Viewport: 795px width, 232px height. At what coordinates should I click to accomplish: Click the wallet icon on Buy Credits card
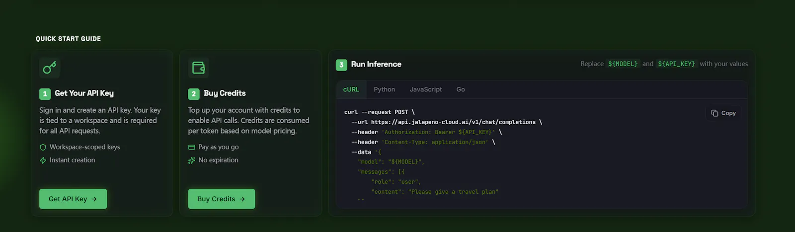[199, 68]
